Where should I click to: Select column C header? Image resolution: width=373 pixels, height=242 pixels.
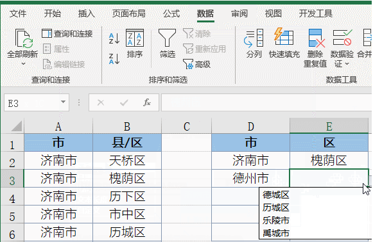(x=186, y=126)
